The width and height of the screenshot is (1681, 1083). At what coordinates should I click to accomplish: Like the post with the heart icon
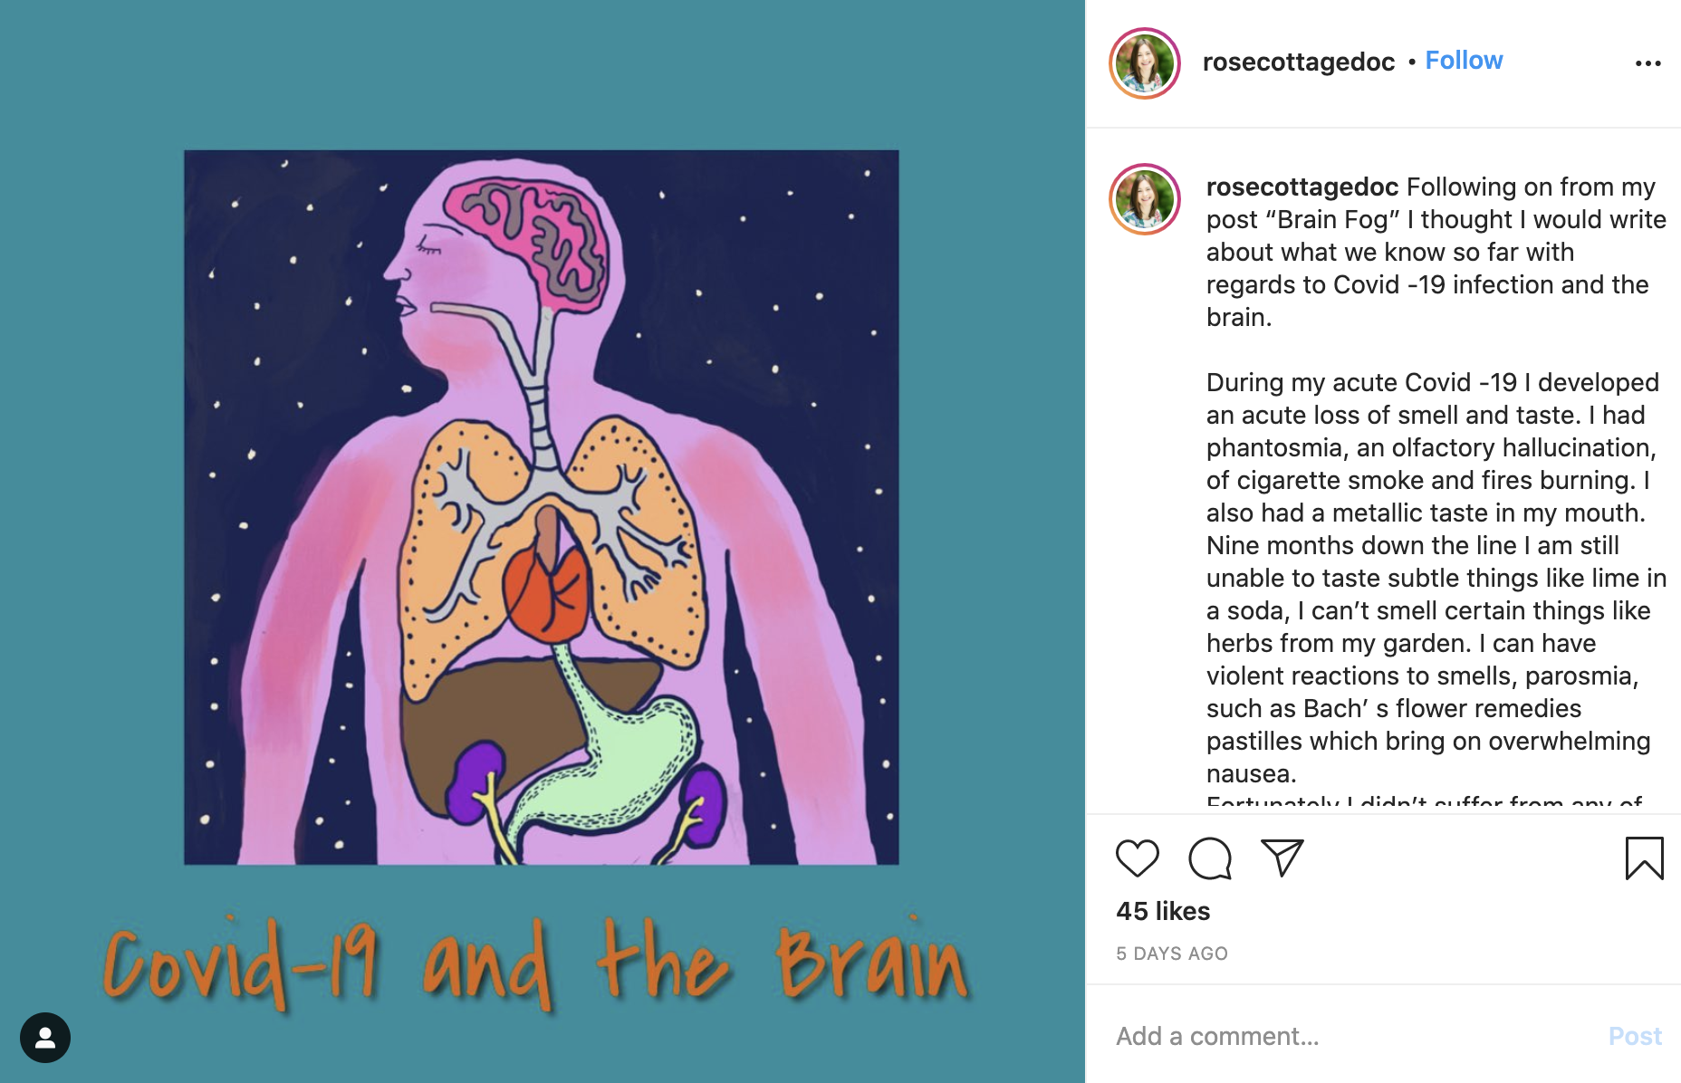[1137, 858]
